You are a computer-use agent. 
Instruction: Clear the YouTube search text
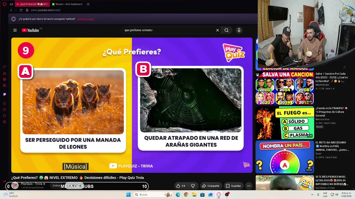[x=217, y=30]
